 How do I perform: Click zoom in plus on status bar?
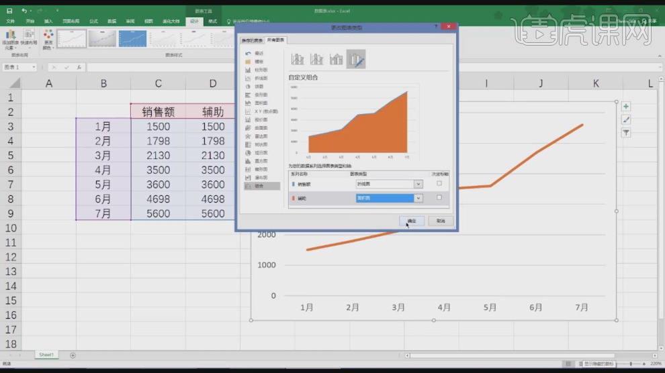[x=644, y=364]
